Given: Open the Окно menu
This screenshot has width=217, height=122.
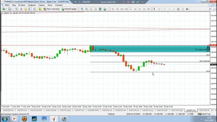Looking at the screenshot, I should click(50, 5).
